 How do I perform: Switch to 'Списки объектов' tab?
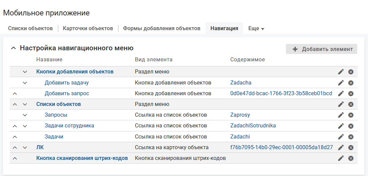[x=30, y=28]
